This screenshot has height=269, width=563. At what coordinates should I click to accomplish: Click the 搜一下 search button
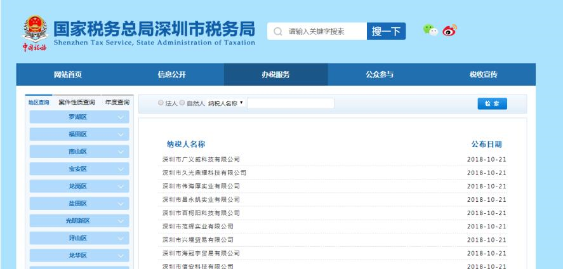[386, 31]
